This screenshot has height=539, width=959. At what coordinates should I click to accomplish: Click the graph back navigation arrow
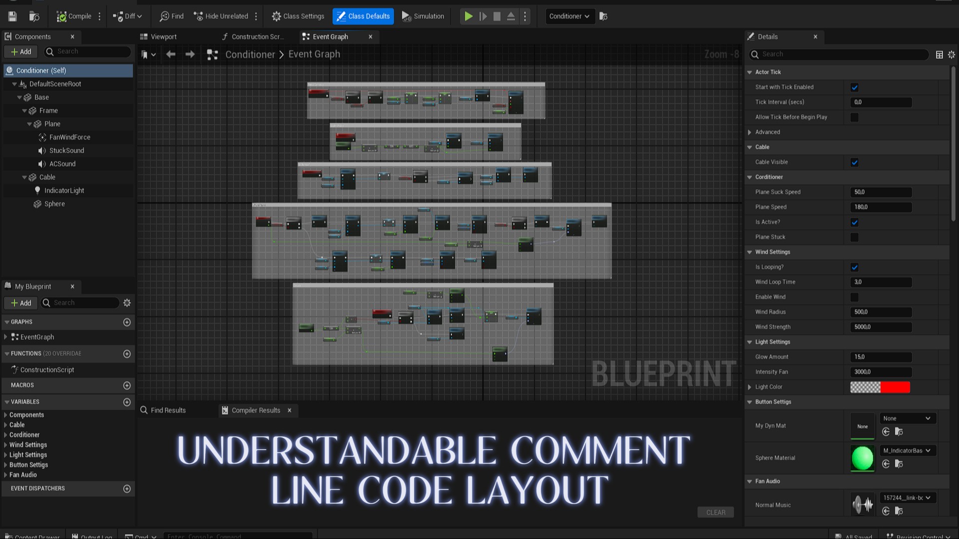point(171,54)
